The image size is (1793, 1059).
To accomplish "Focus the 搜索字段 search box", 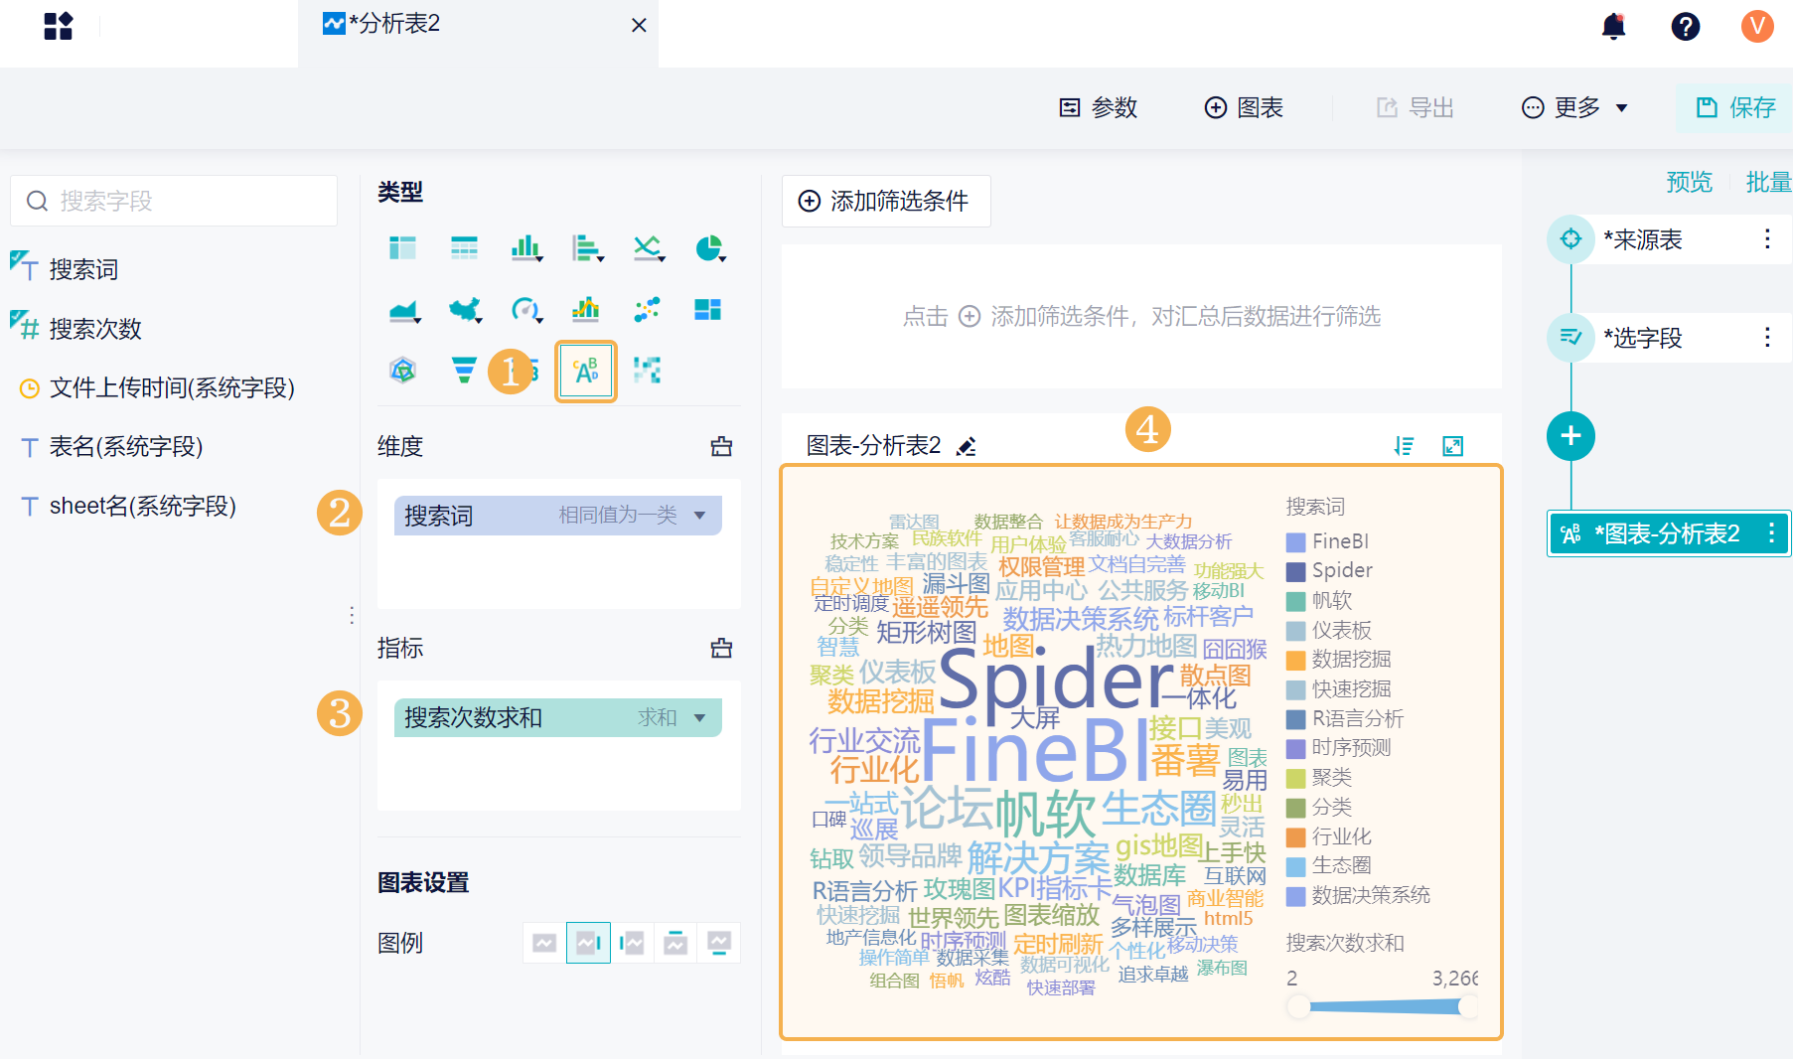I will [174, 201].
